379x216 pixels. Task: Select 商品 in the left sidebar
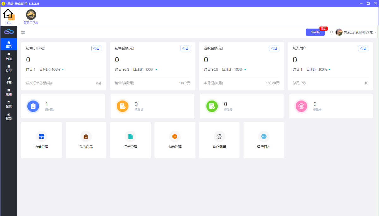[9, 56]
